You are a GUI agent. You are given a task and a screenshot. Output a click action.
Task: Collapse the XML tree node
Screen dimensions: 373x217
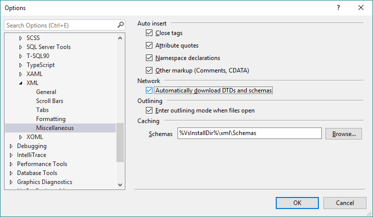[21, 83]
